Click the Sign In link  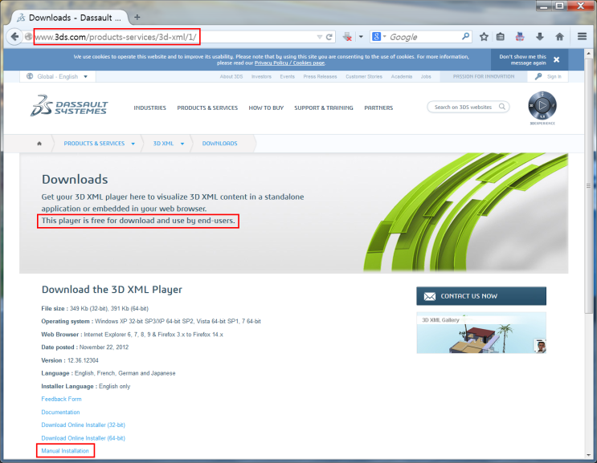(x=554, y=76)
